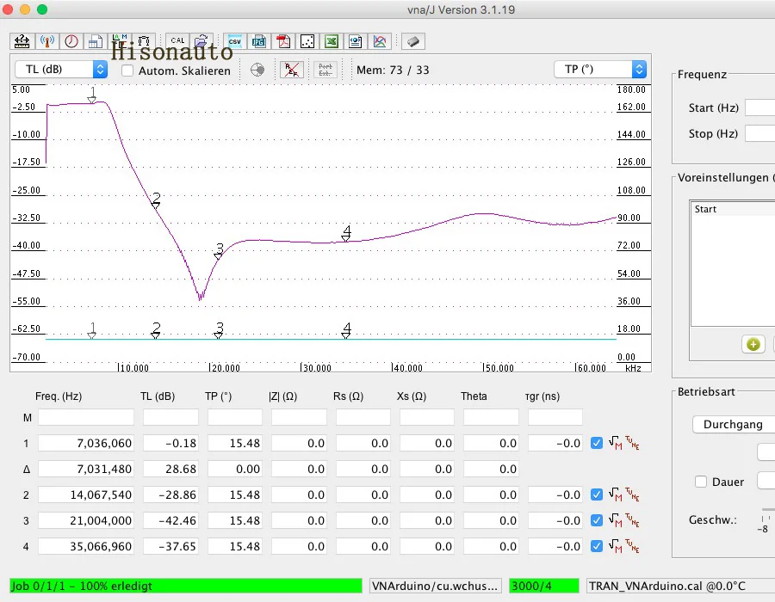775x602 pixels.
Task: Export results as PDF
Action: coord(283,41)
